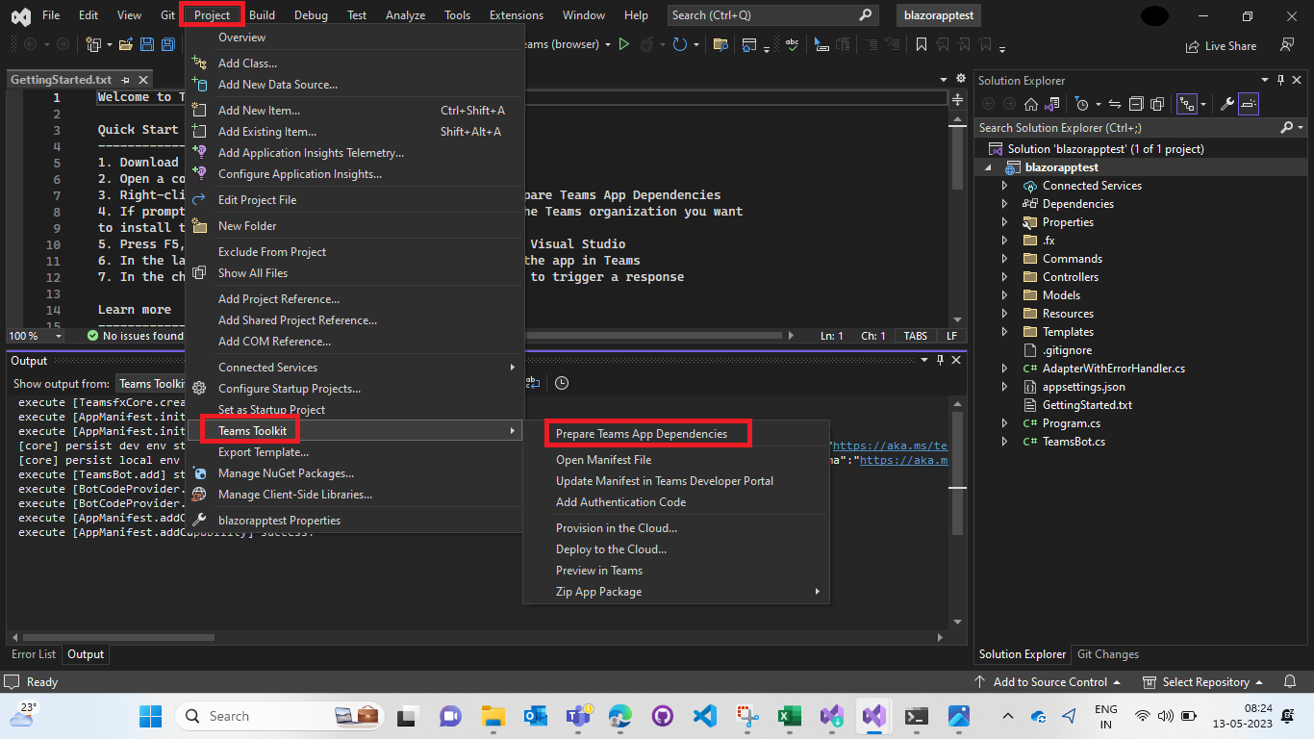Open Properties wrench icon in Solution Explorer
Screen dimensions: 1314x739
[1227, 104]
